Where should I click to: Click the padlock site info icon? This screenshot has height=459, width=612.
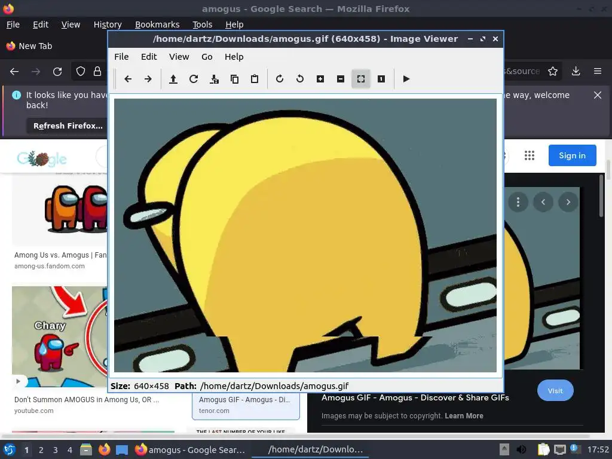(97, 72)
